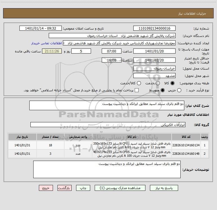Click the deadline time field 07:00
Image resolution: width=217 pixels, height=210 pixels.
click(x=112, y=51)
